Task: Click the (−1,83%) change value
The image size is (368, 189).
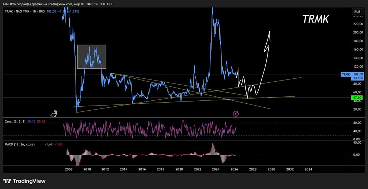Action: [x=73, y=11]
